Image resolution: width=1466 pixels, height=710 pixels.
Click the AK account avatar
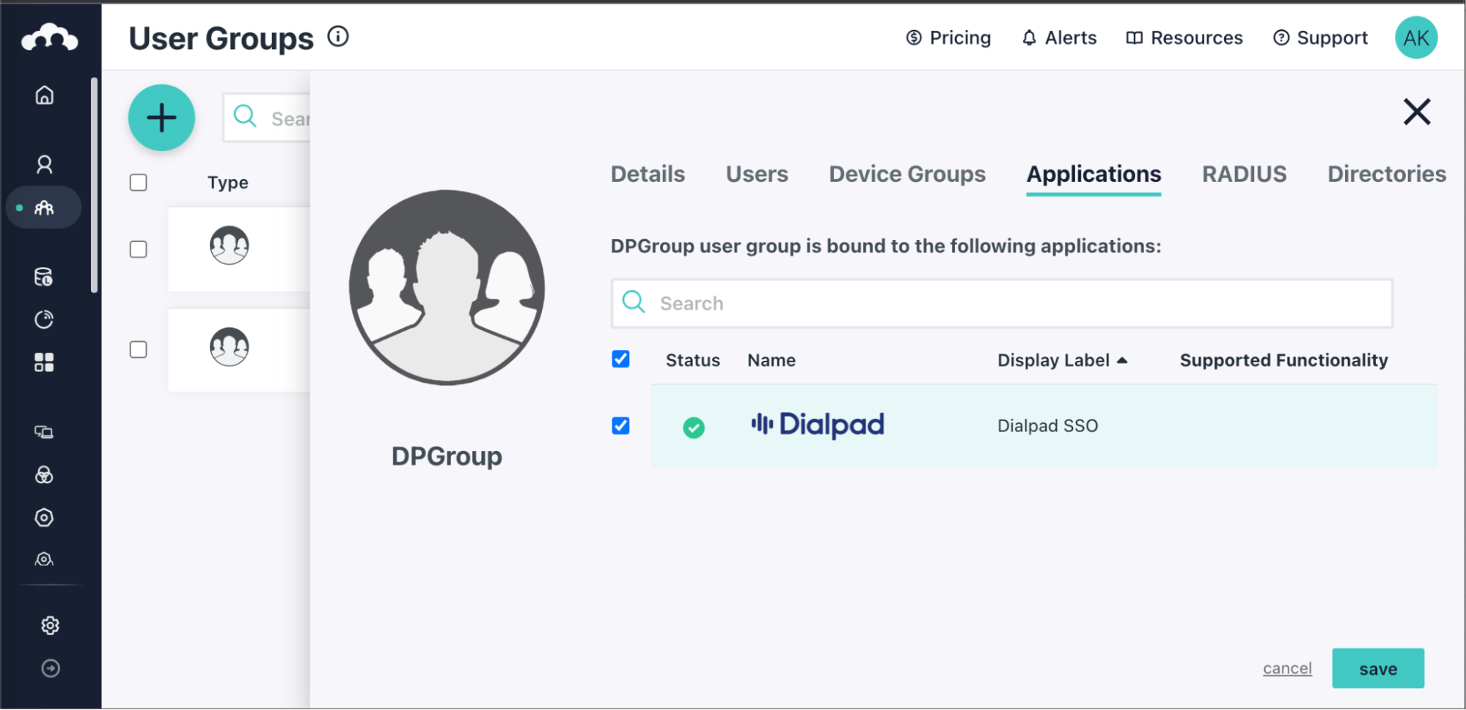pos(1415,37)
